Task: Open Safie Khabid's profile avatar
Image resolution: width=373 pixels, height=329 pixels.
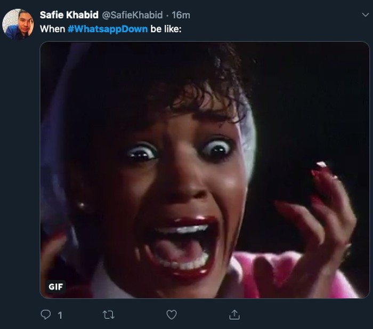Action: pos(18,24)
